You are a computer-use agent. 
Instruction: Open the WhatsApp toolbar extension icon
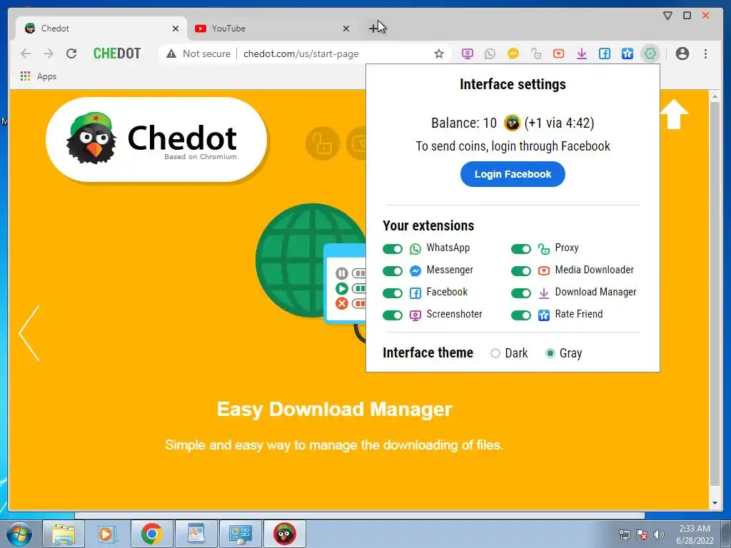pos(490,54)
